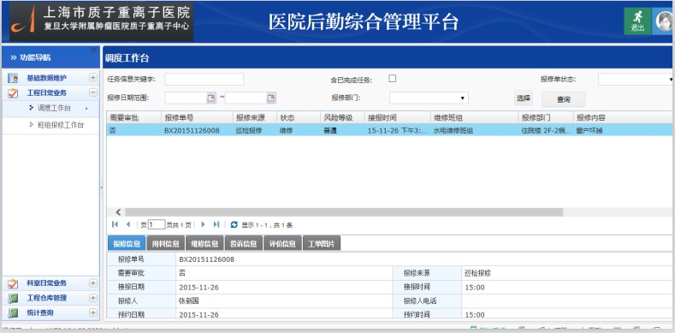Click the hospital logo banner
The image size is (675, 333).
coord(101,21)
